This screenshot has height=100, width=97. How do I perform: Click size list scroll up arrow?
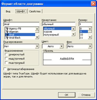click(90, 29)
